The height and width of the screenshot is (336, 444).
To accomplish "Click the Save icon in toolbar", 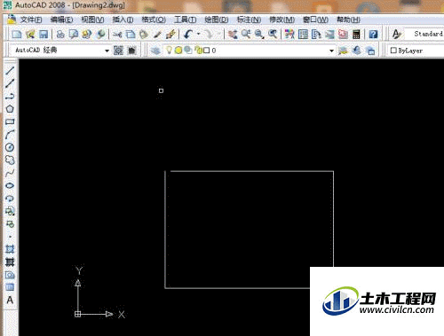I will [44, 35].
